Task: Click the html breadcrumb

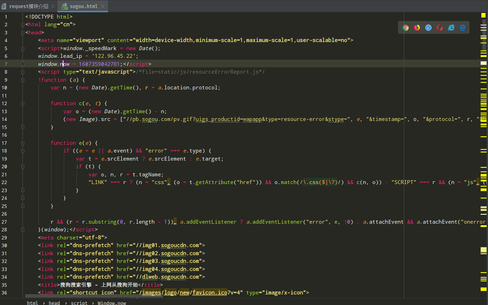Action: click(32, 303)
